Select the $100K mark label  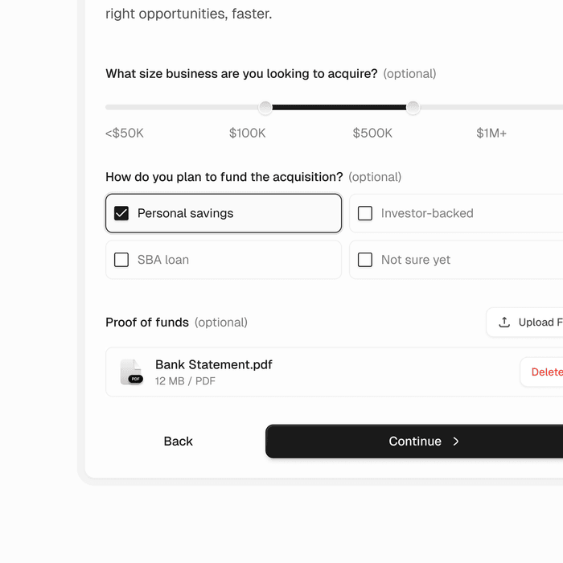(247, 134)
